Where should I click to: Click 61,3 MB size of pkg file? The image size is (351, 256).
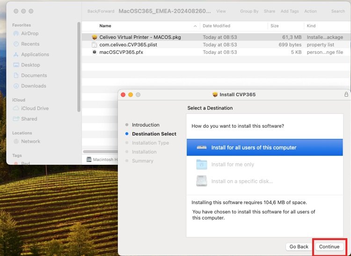(x=292, y=37)
